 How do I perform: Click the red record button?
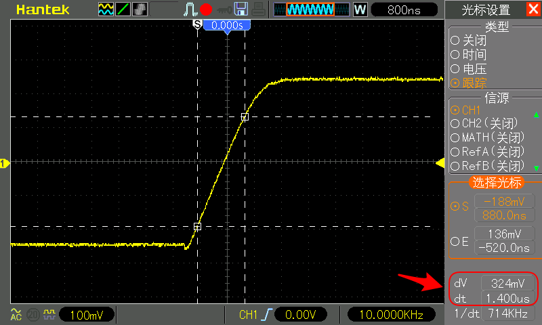point(206,9)
